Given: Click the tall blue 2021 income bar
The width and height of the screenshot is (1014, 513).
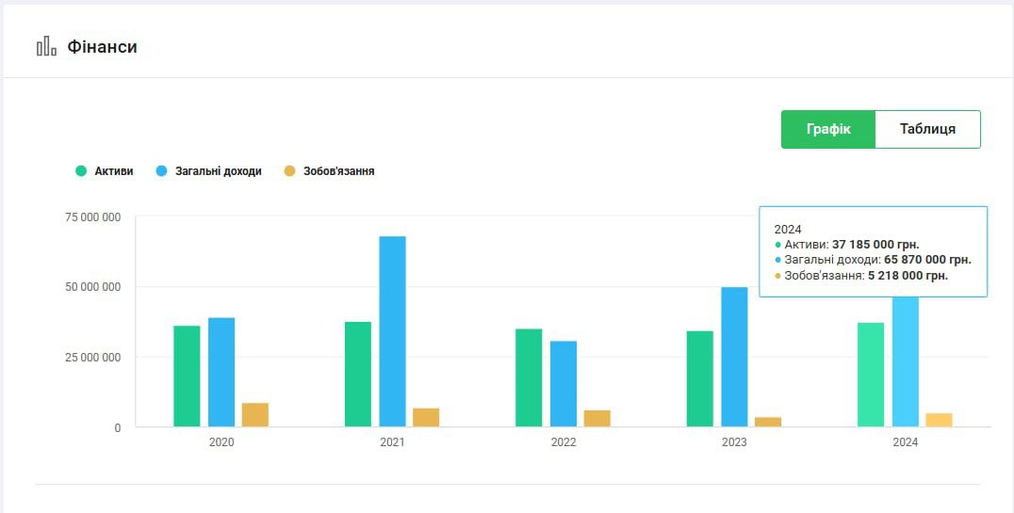Looking at the screenshot, I should click(392, 331).
